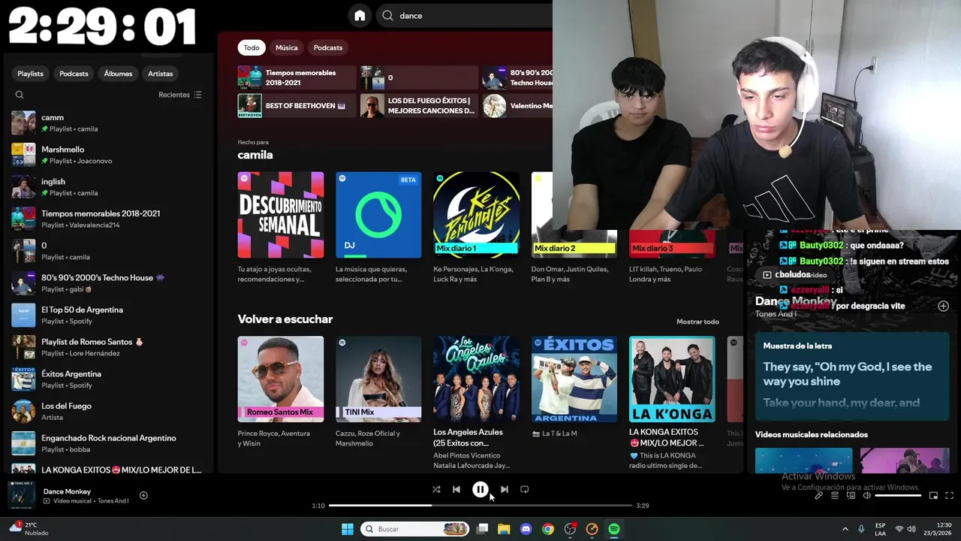Adjust the Spotify volume slider
This screenshot has height=541, width=961.
point(898,495)
